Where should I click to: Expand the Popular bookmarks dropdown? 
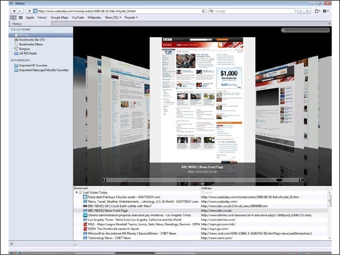(x=131, y=18)
